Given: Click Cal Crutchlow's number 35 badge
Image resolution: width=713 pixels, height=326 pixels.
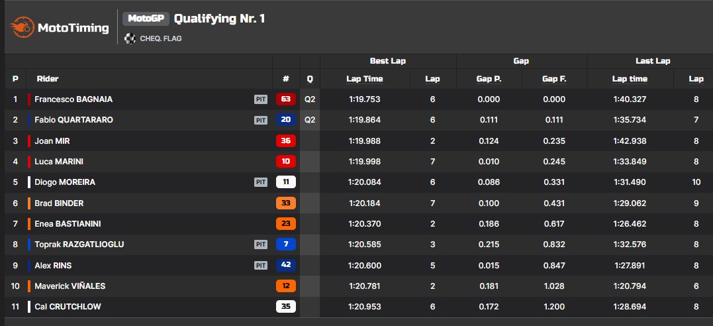Looking at the screenshot, I should pyautogui.click(x=285, y=307).
